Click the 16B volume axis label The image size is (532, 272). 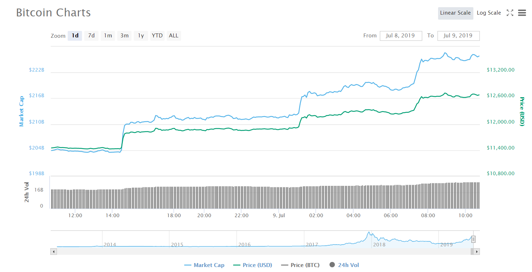[39, 190]
